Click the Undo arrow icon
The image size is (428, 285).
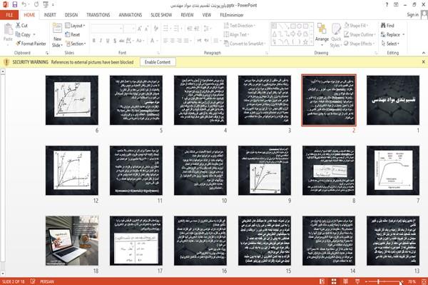coord(24,4)
